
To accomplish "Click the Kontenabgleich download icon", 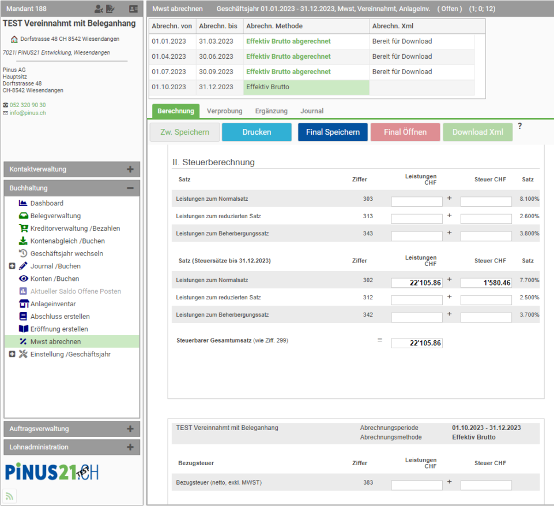I will coord(23,241).
